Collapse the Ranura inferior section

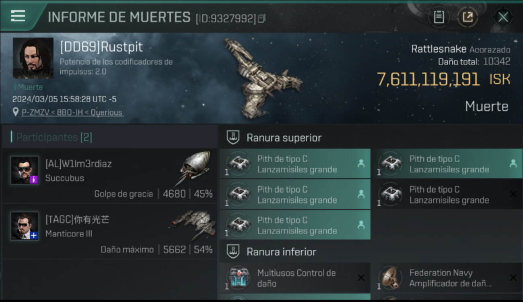pos(371,252)
